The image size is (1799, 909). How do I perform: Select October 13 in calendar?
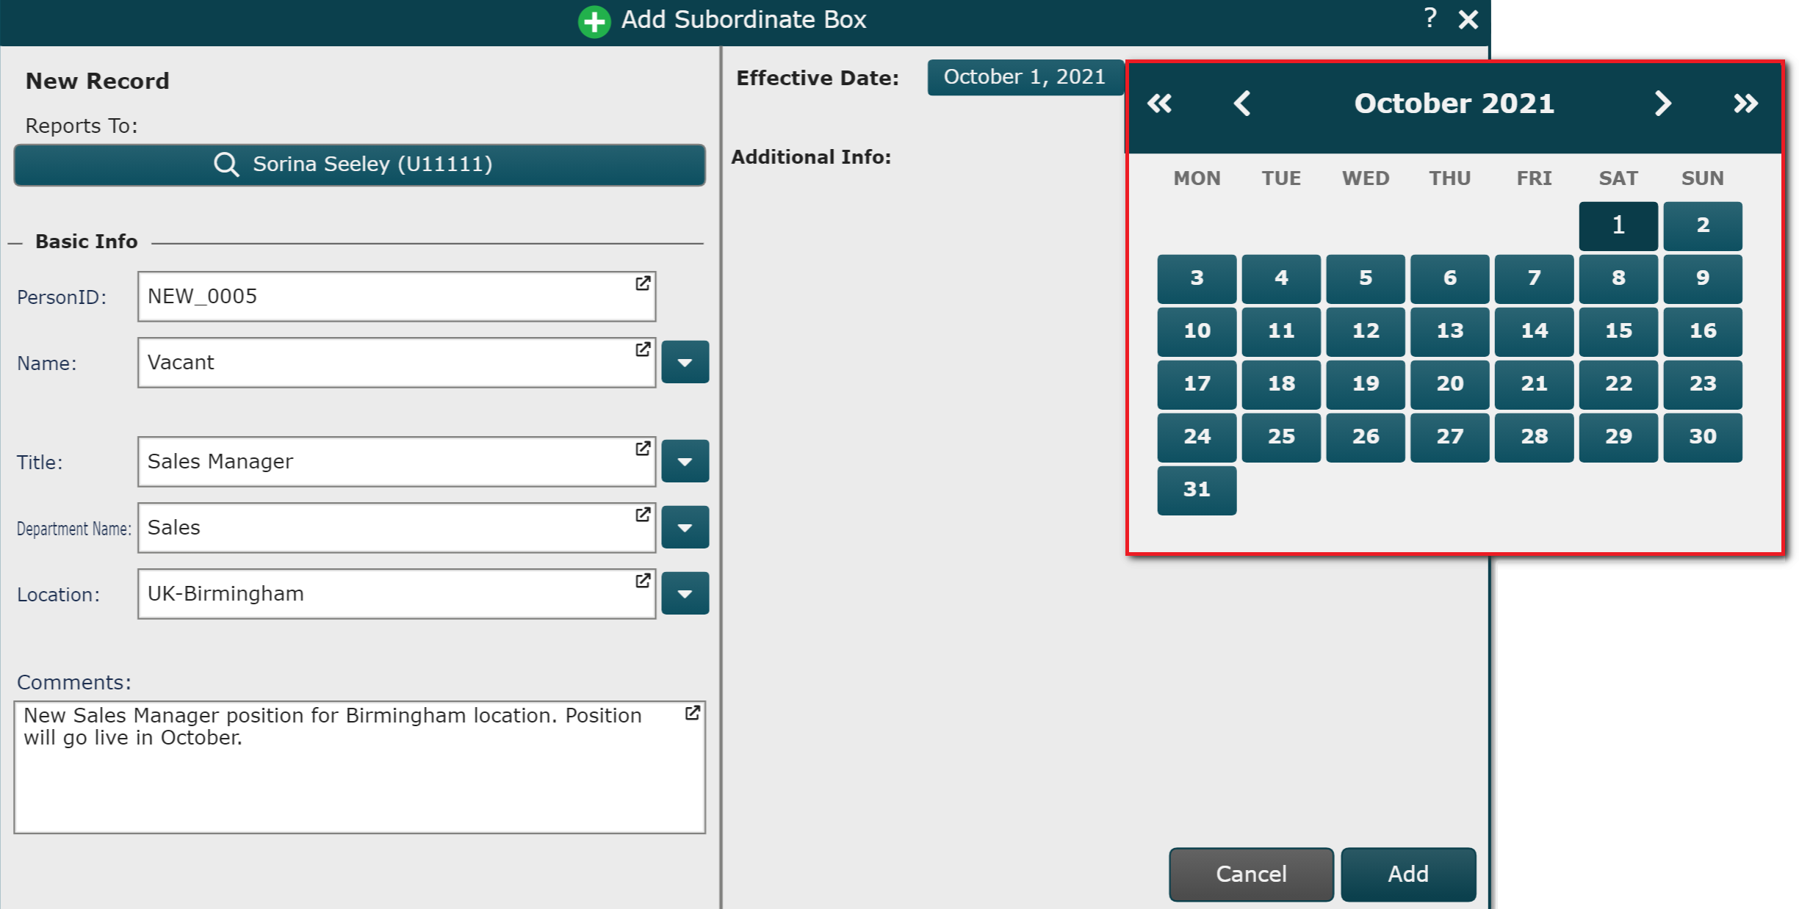coord(1450,331)
